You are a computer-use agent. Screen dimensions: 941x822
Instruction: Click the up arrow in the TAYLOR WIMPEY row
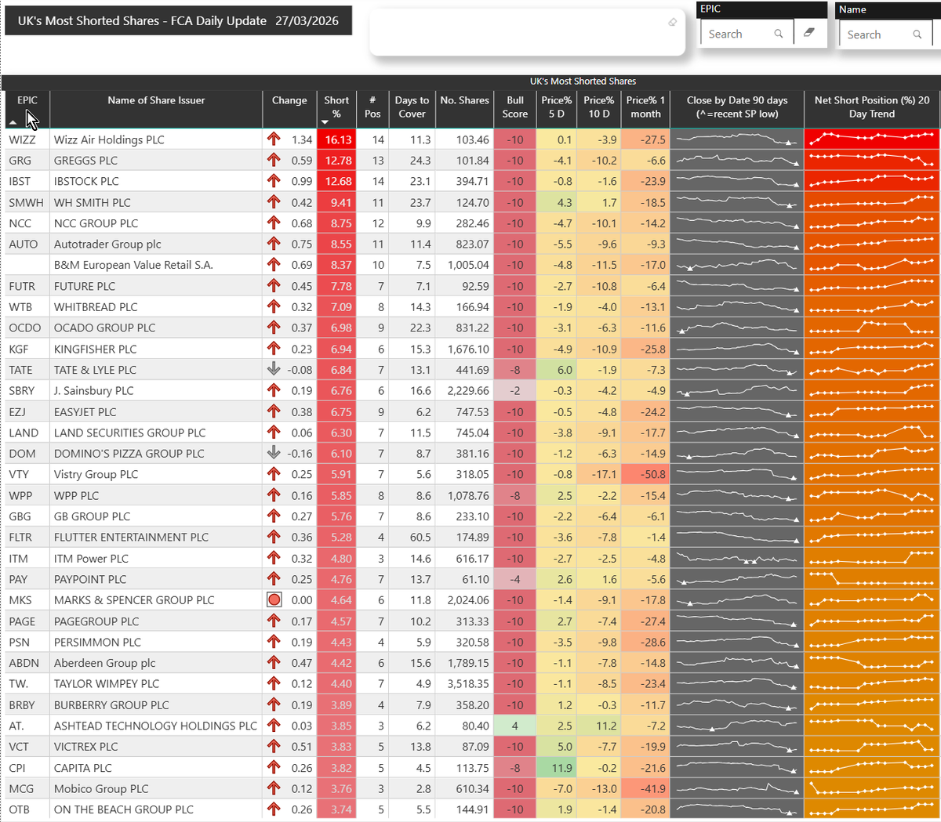pyautogui.click(x=274, y=683)
